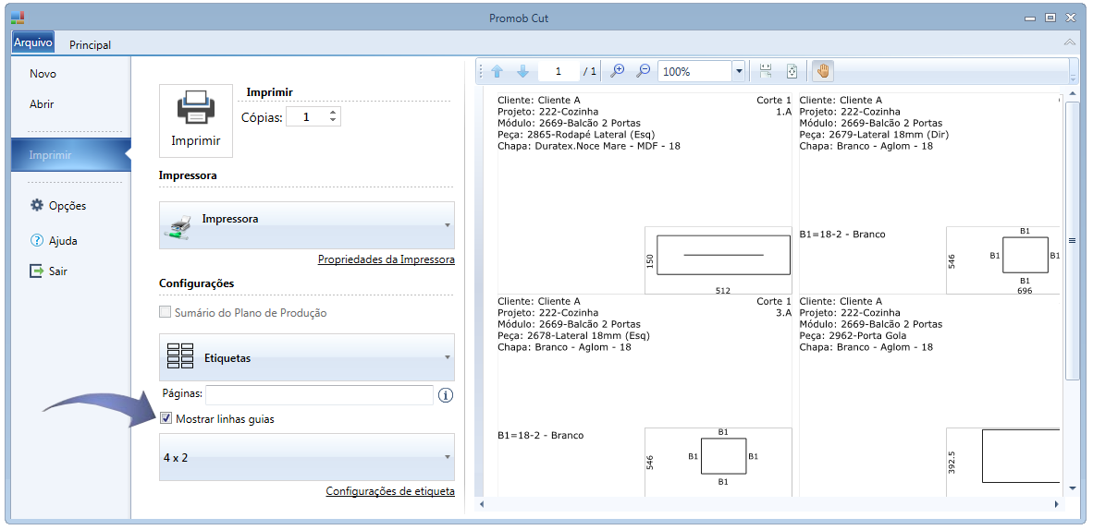The height and width of the screenshot is (530, 1093).
Task: Open the Etiquetas print type dropdown
Action: pyautogui.click(x=307, y=357)
